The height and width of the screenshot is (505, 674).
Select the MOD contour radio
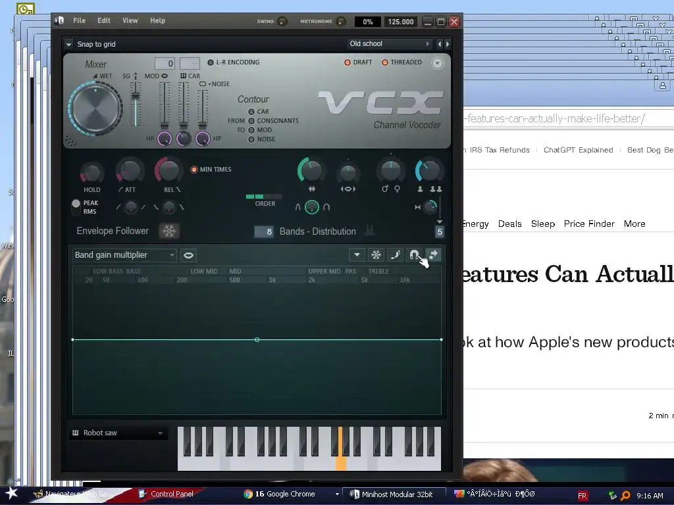click(251, 130)
